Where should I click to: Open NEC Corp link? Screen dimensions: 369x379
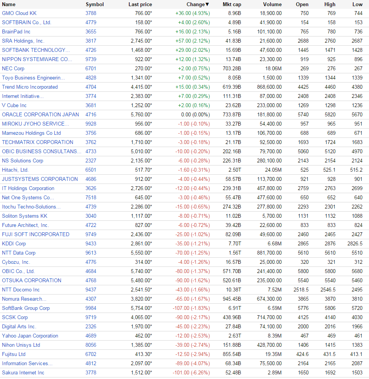13,68
